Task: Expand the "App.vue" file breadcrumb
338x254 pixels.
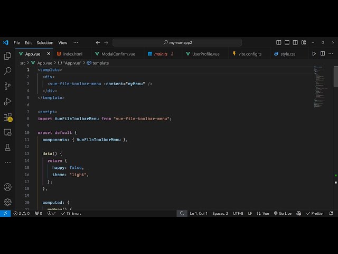Action: pyautogui.click(x=44, y=63)
